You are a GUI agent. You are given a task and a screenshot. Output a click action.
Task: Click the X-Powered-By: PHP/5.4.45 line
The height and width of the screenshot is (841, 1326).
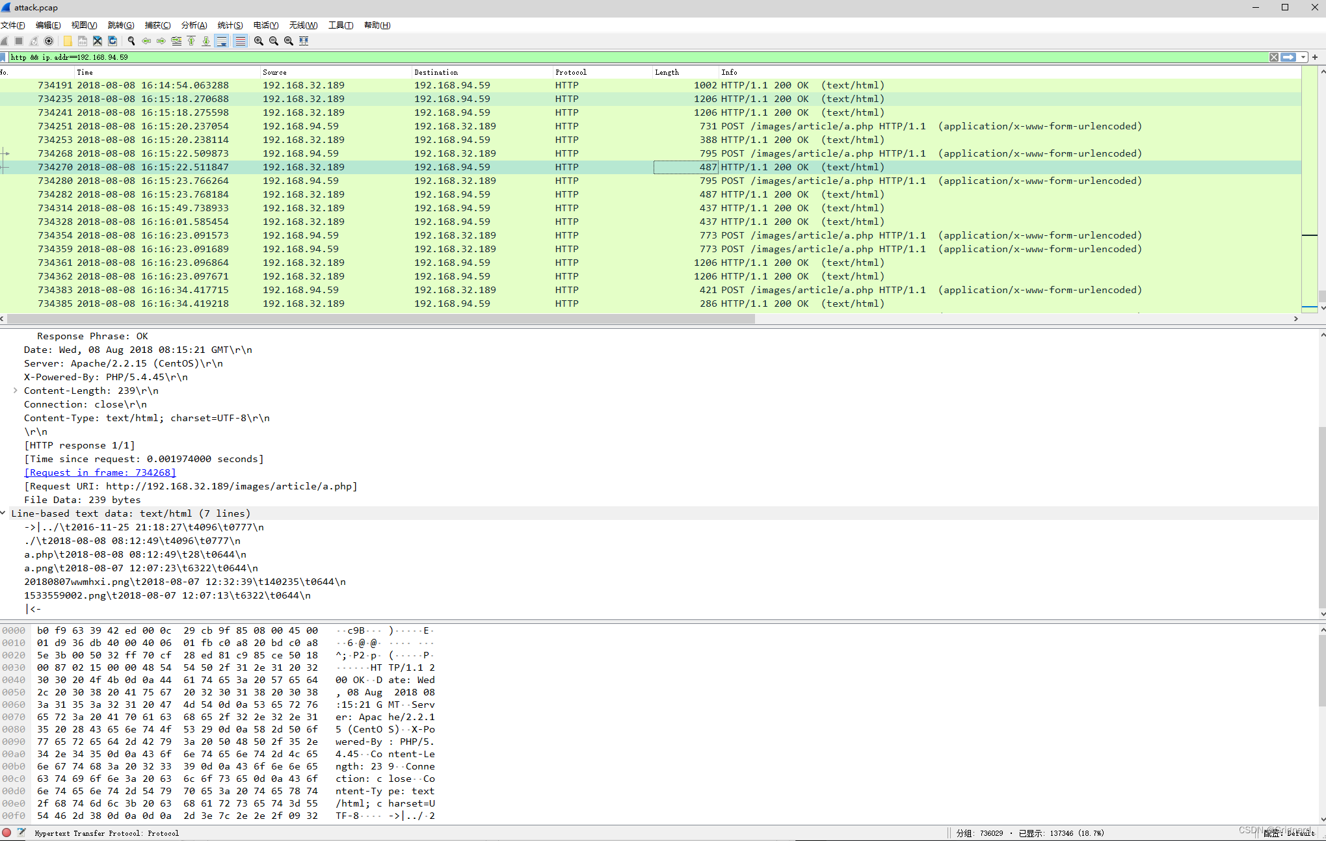(x=106, y=377)
